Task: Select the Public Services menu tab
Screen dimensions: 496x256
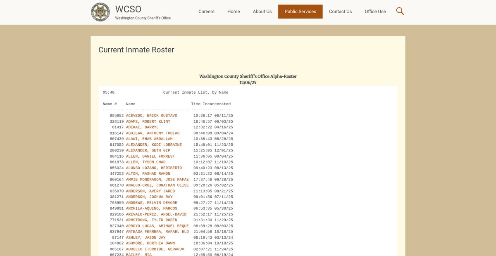Action: [300, 12]
